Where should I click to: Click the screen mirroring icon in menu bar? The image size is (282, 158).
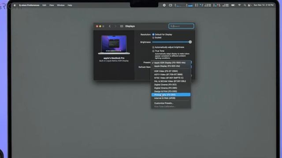point(171,5)
